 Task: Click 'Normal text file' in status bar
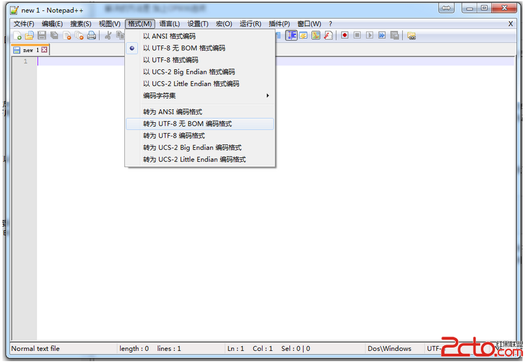36,349
